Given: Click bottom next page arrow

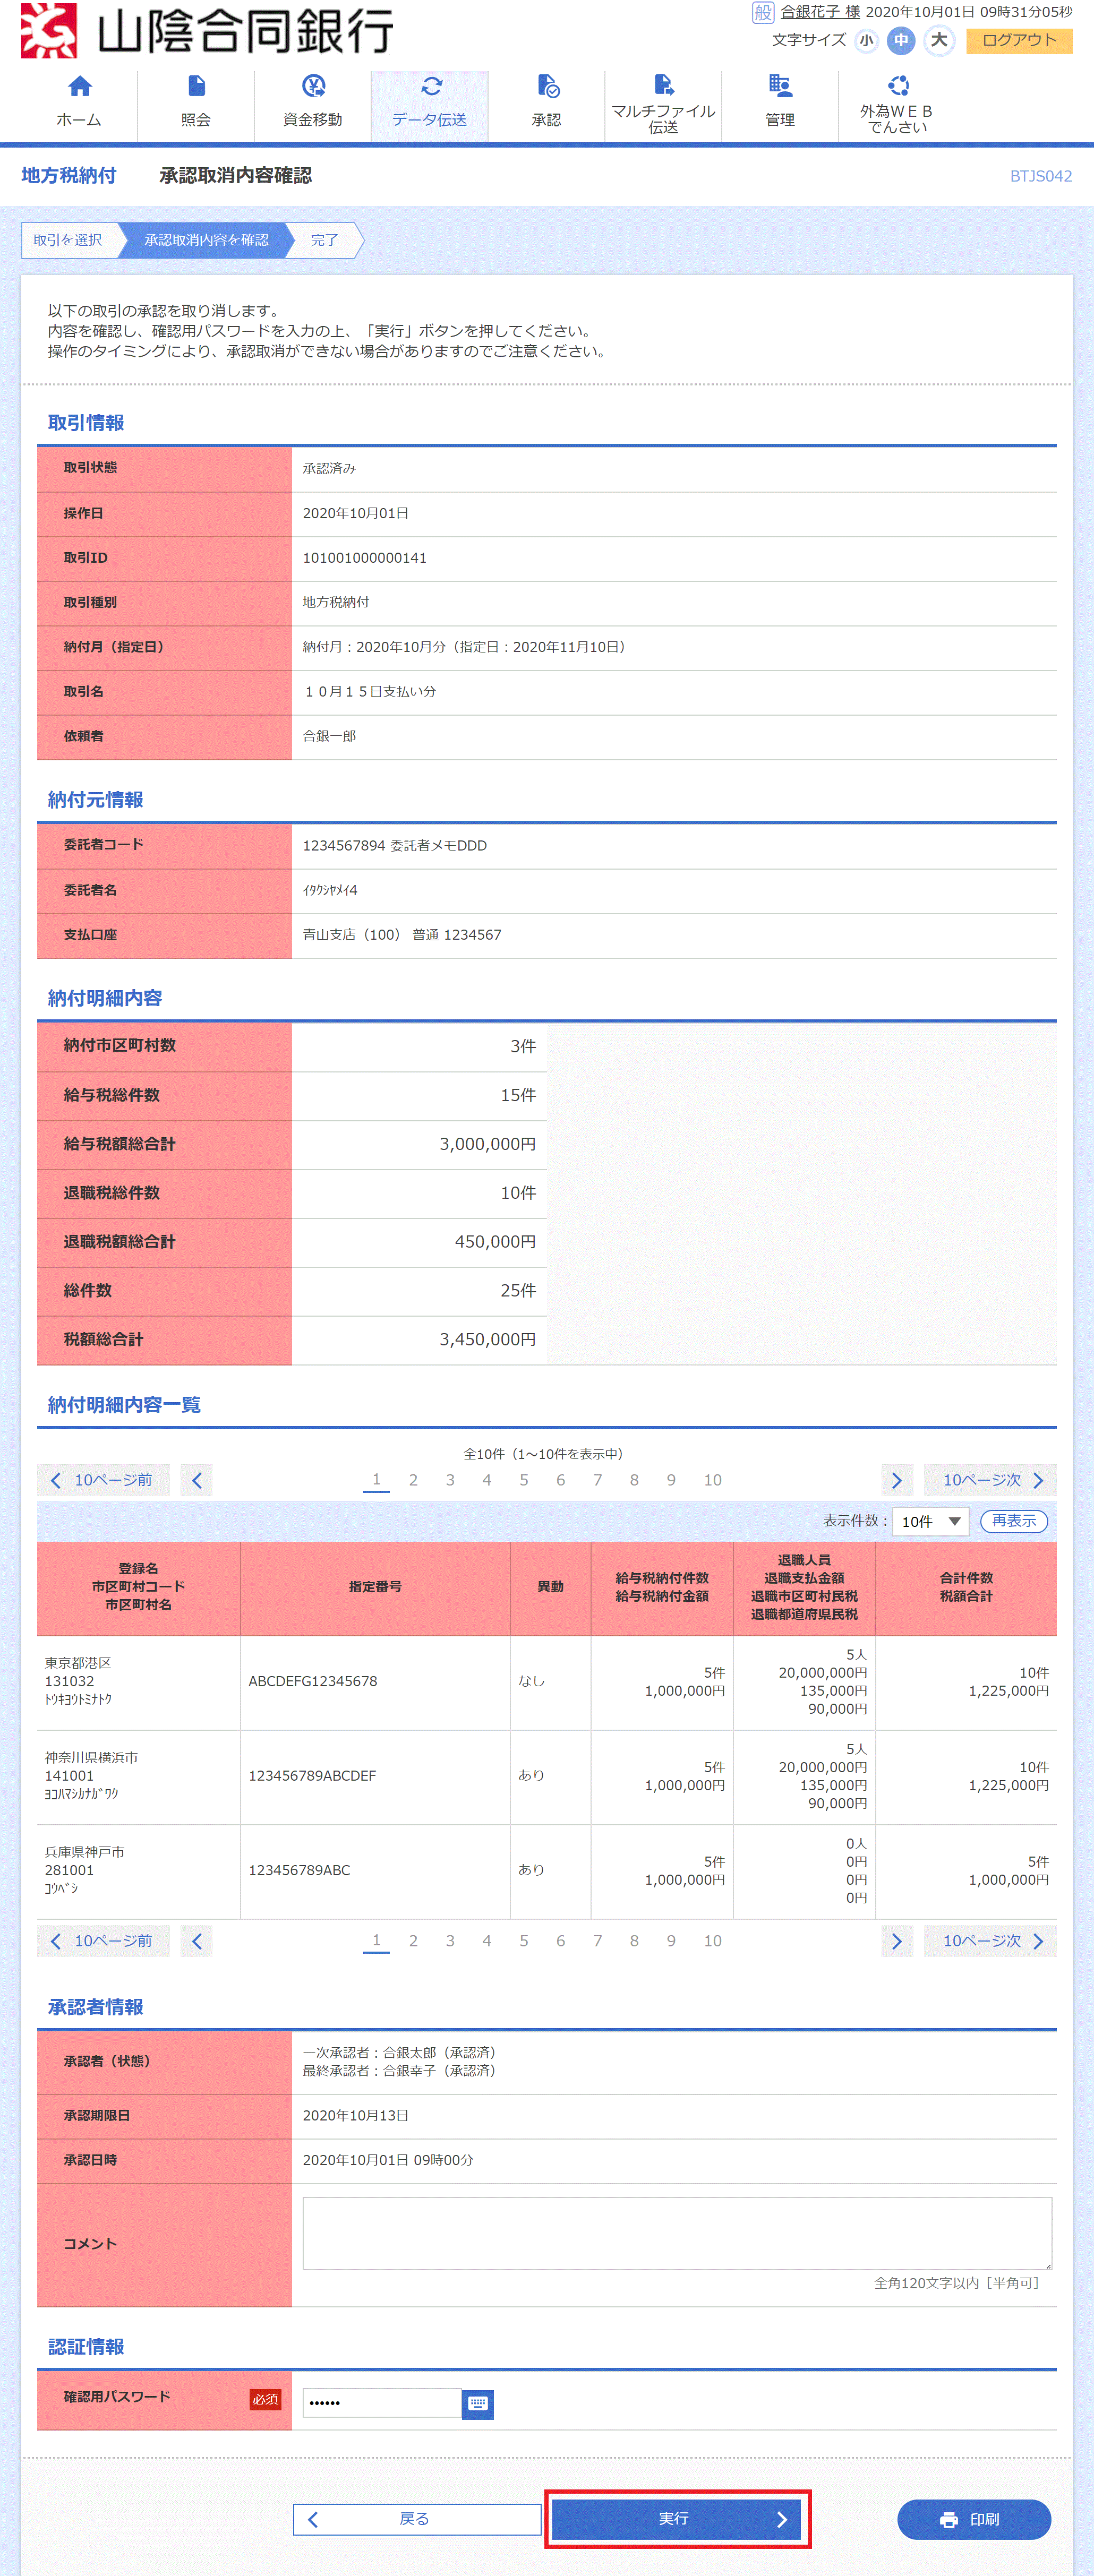Looking at the screenshot, I should [897, 1941].
